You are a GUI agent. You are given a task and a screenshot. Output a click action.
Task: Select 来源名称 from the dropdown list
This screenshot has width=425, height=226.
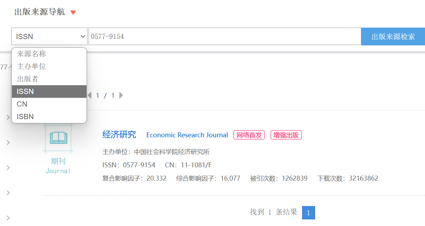(x=49, y=54)
